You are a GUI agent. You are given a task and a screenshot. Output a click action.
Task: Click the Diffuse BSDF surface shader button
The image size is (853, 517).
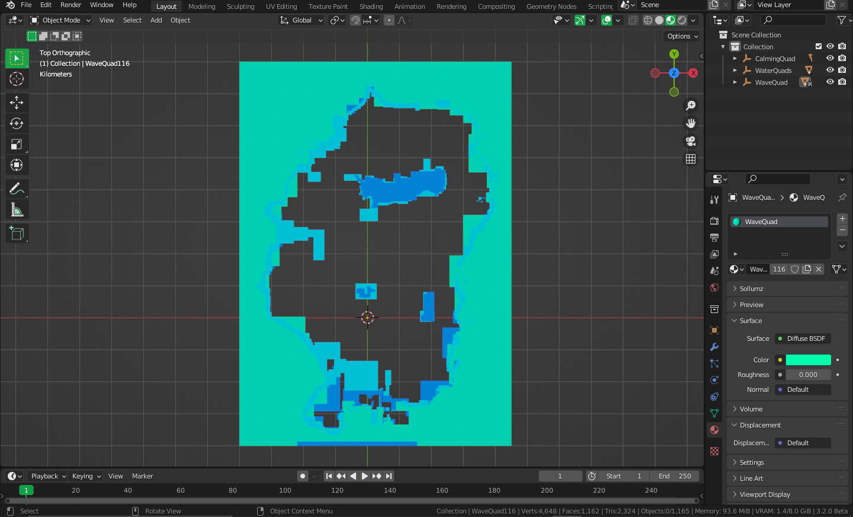803,339
